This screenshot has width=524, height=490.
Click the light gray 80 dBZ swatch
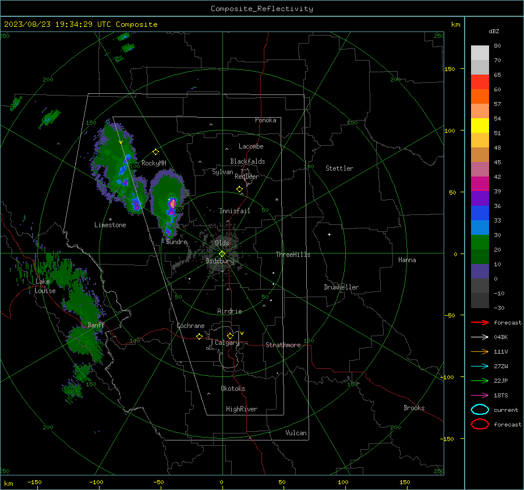click(480, 53)
